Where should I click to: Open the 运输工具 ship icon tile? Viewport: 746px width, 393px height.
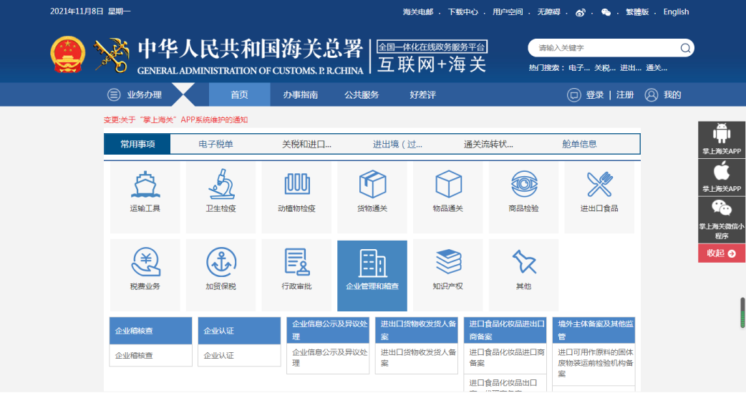coord(145,185)
